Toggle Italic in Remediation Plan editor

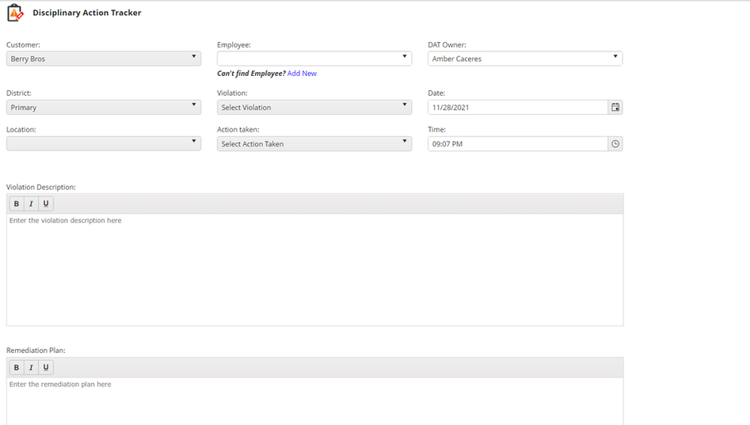[31, 367]
